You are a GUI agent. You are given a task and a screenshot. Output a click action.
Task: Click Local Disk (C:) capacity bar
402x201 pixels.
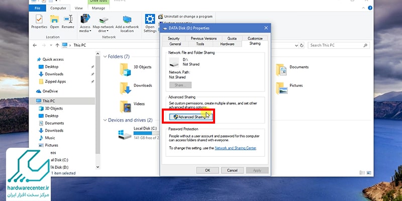(x=146, y=133)
